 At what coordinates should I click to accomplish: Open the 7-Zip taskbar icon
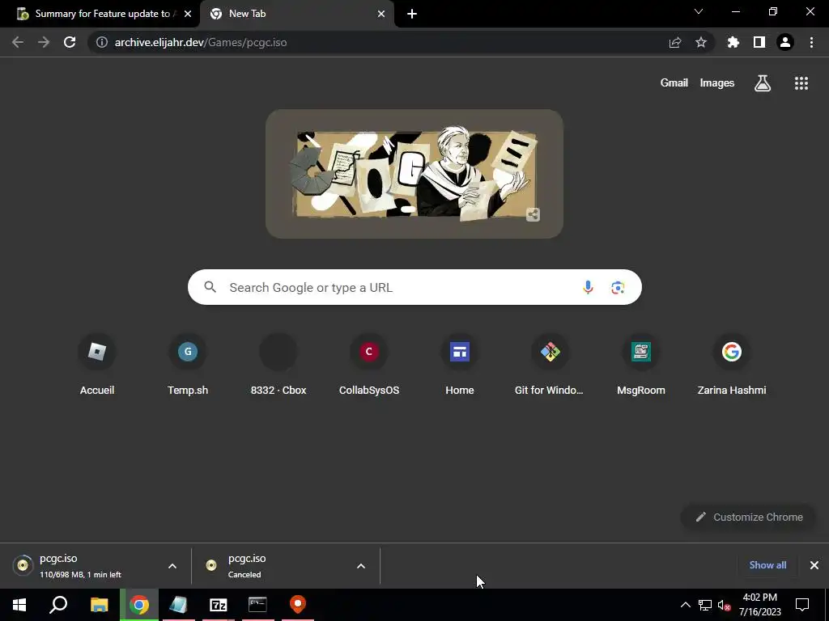pos(219,605)
